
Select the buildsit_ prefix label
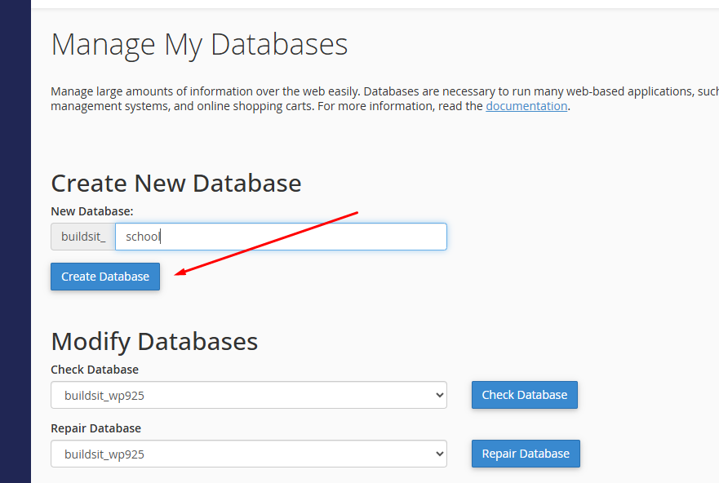click(83, 237)
